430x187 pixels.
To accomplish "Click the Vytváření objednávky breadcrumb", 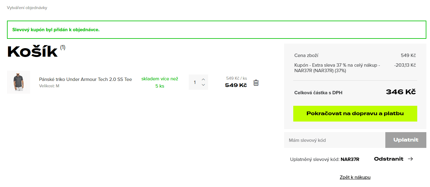I will (27, 8).
